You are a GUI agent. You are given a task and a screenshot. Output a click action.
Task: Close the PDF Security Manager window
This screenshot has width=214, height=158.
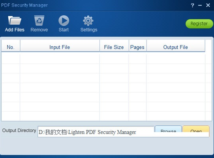pos(208,5)
